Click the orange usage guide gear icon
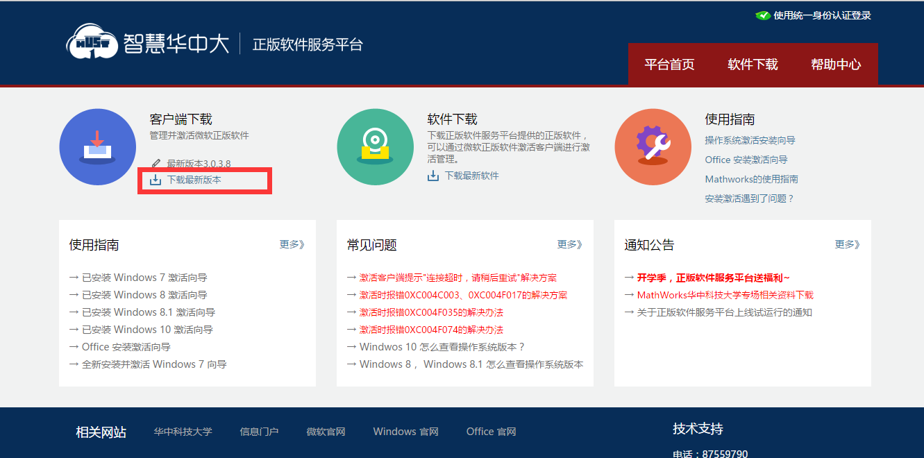Image resolution: width=924 pixels, height=458 pixels. pyautogui.click(x=653, y=147)
